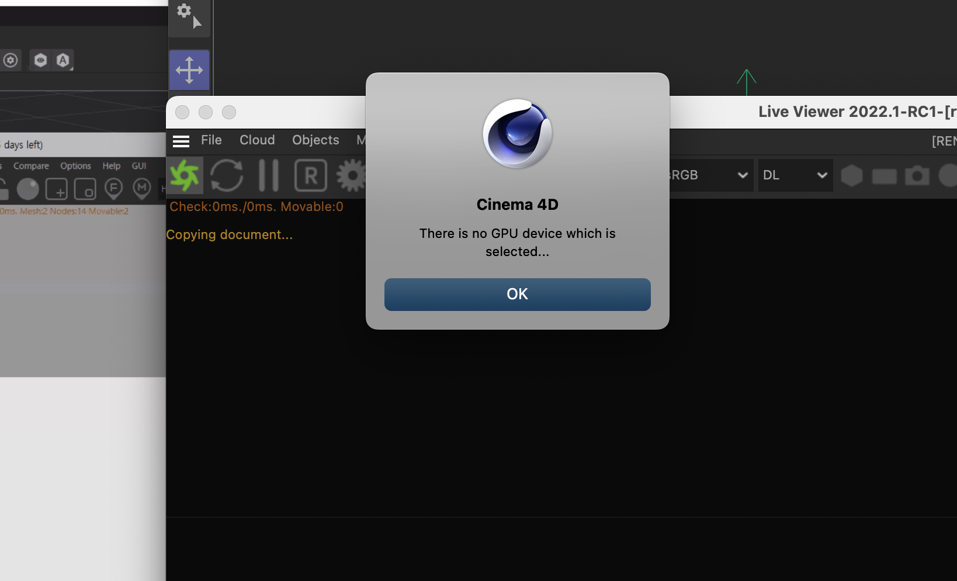Toggle the render region rectangle icon
The width and height of the screenshot is (957, 581).
(885, 177)
